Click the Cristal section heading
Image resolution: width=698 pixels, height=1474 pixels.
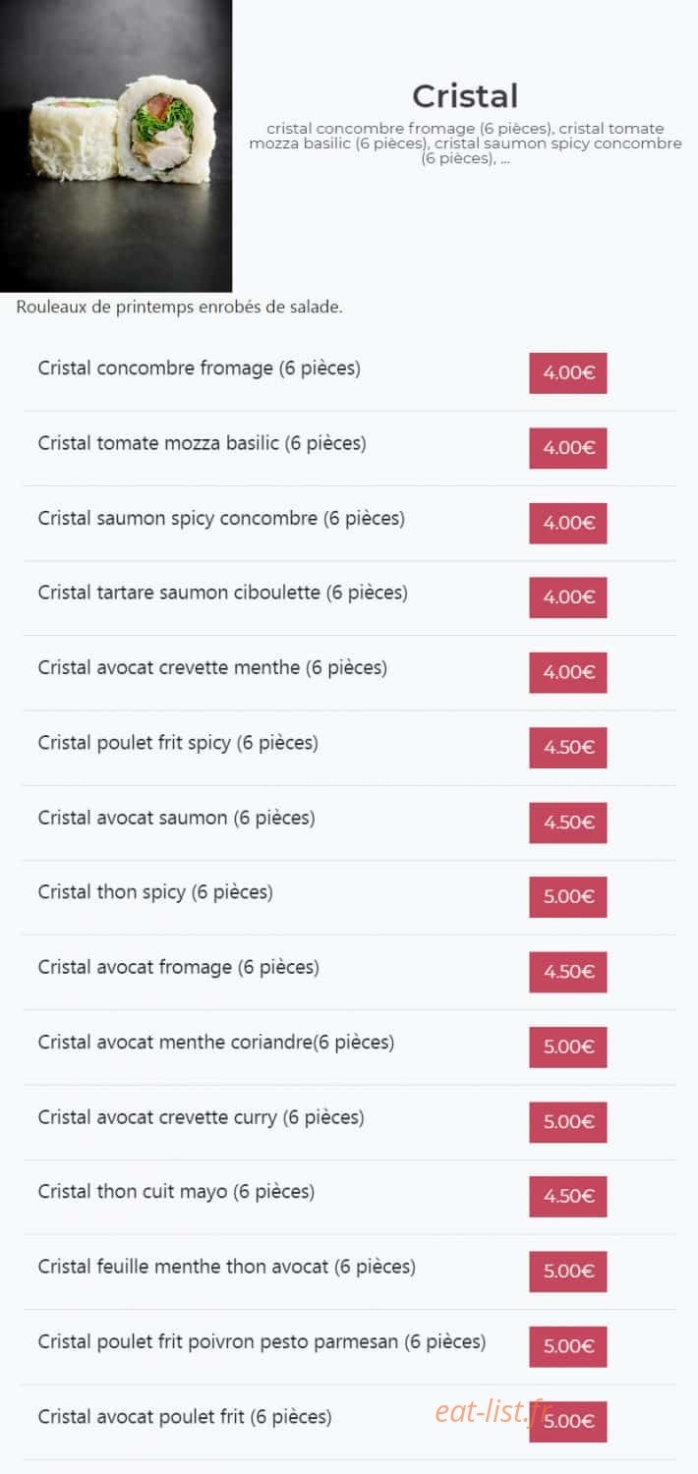[x=465, y=96]
